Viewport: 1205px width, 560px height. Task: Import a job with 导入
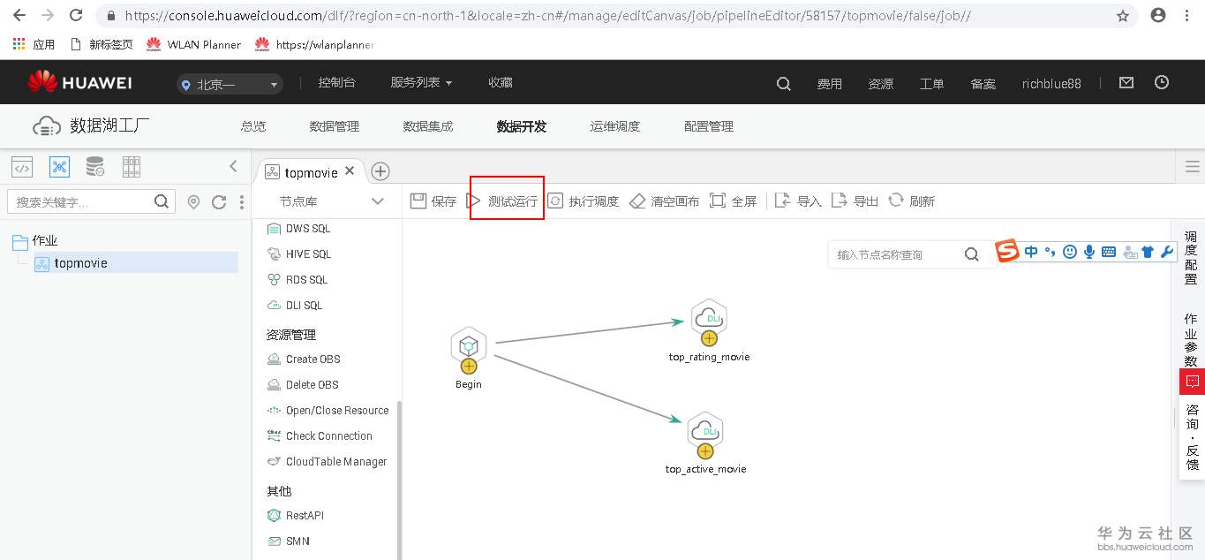click(798, 201)
